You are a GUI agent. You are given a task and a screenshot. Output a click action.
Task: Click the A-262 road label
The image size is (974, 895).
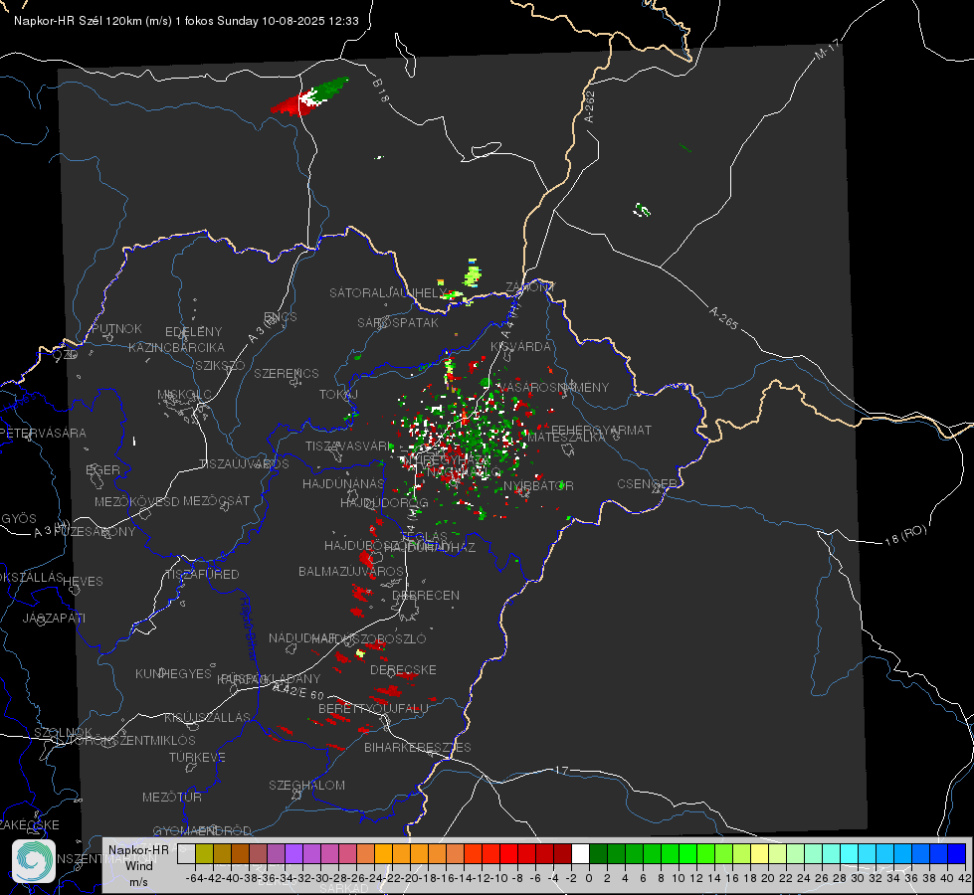click(590, 106)
